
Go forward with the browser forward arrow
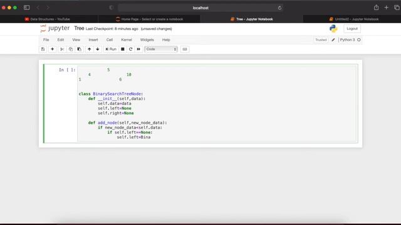pyautogui.click(x=48, y=7)
